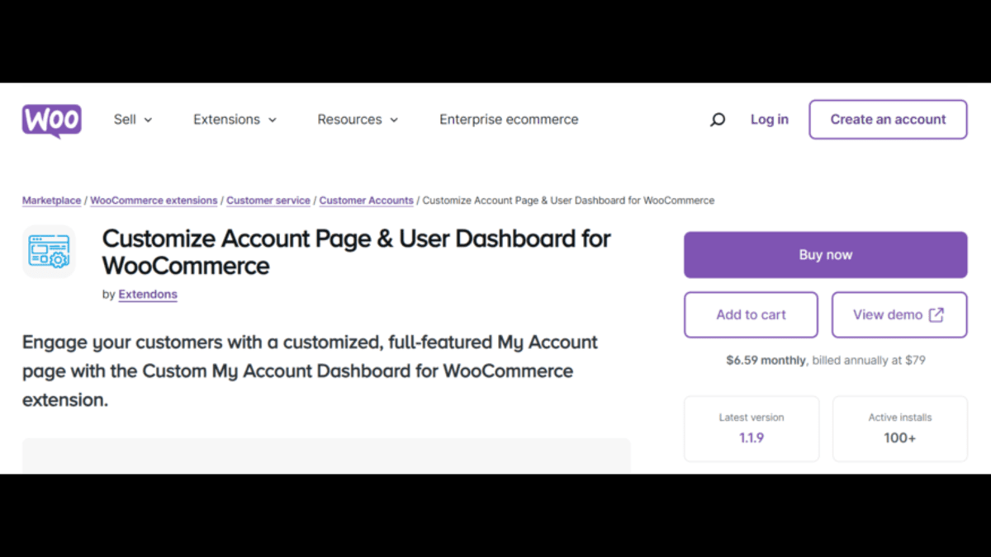
Task: Go to the Customer Accounts breadcrumb
Action: point(366,201)
